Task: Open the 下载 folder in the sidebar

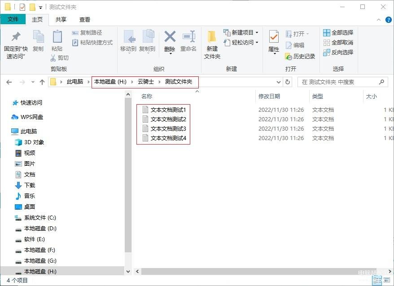Action: click(x=25, y=185)
